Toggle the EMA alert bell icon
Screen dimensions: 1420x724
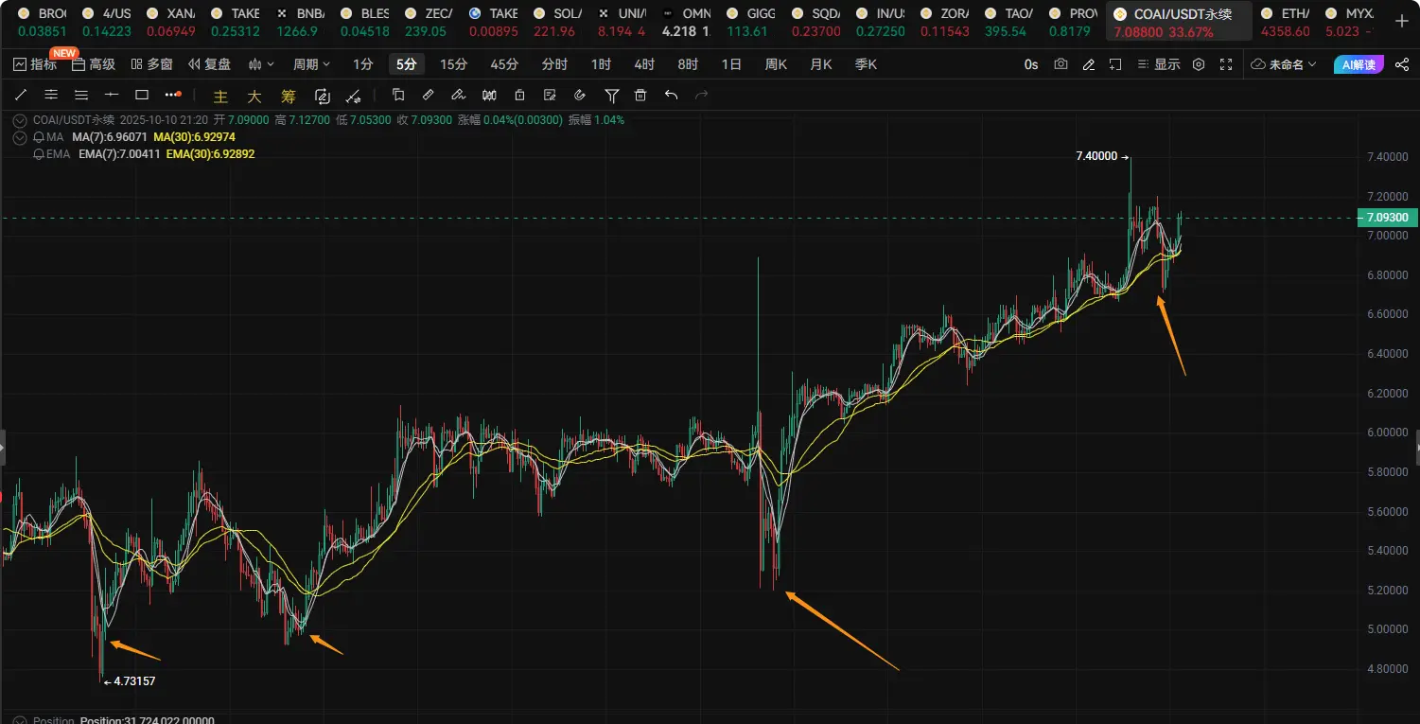point(39,153)
